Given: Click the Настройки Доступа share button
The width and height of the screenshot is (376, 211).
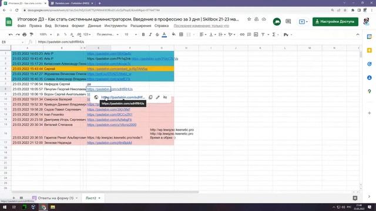Looking at the screenshot, I should coord(335,22).
